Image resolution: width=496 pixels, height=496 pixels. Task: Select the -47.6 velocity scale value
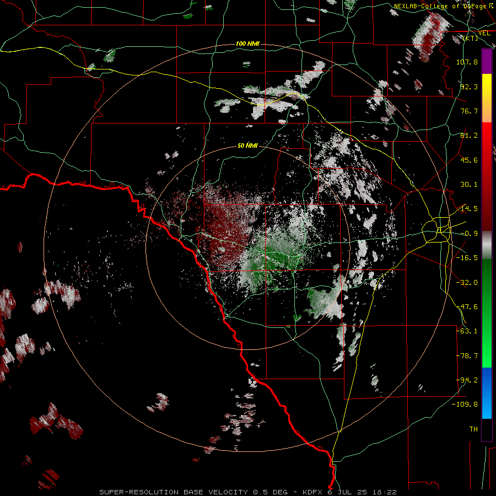pos(467,307)
